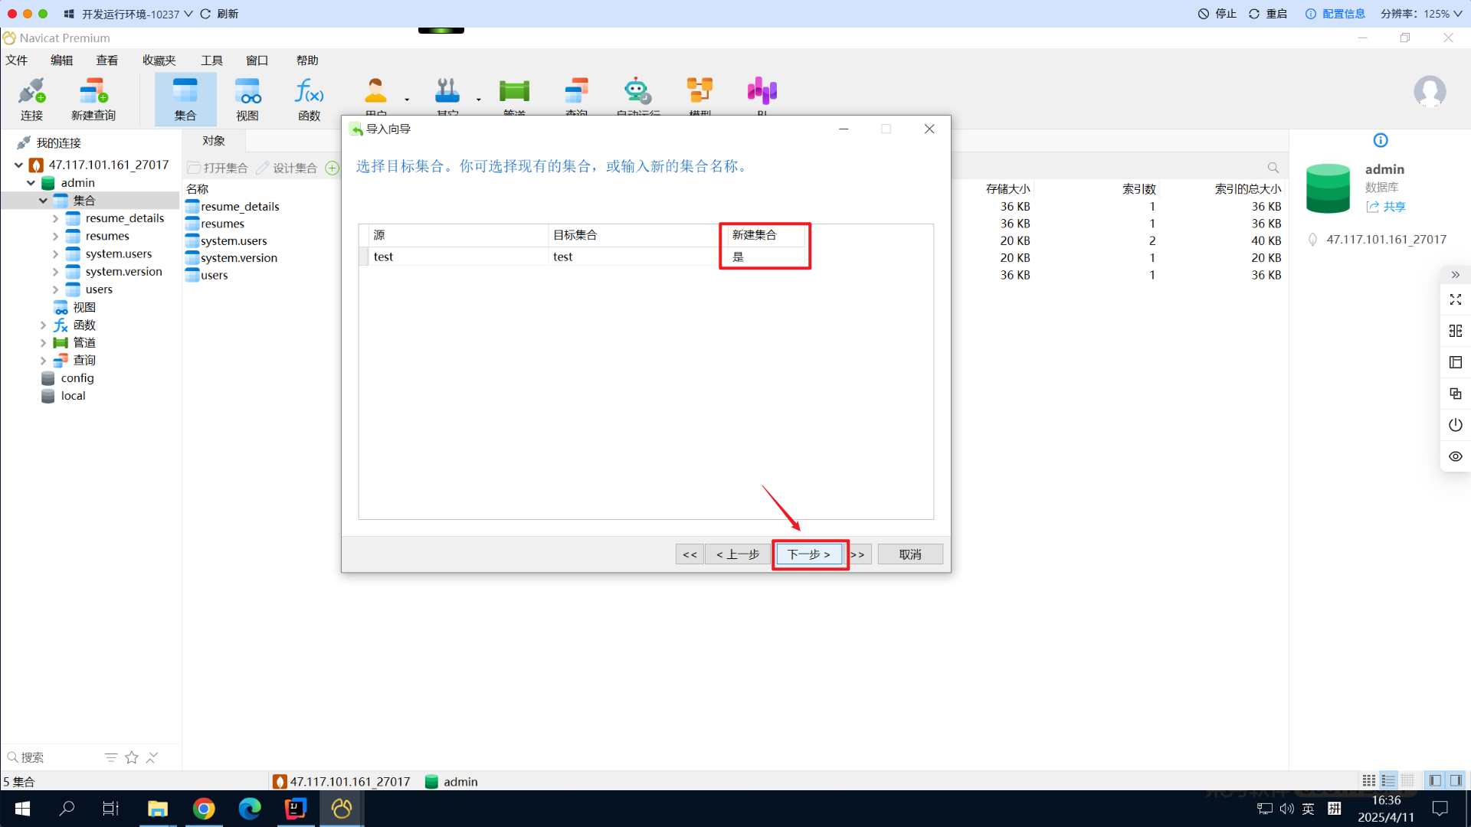Select the config database in tree
1471x827 pixels.
[x=77, y=378]
